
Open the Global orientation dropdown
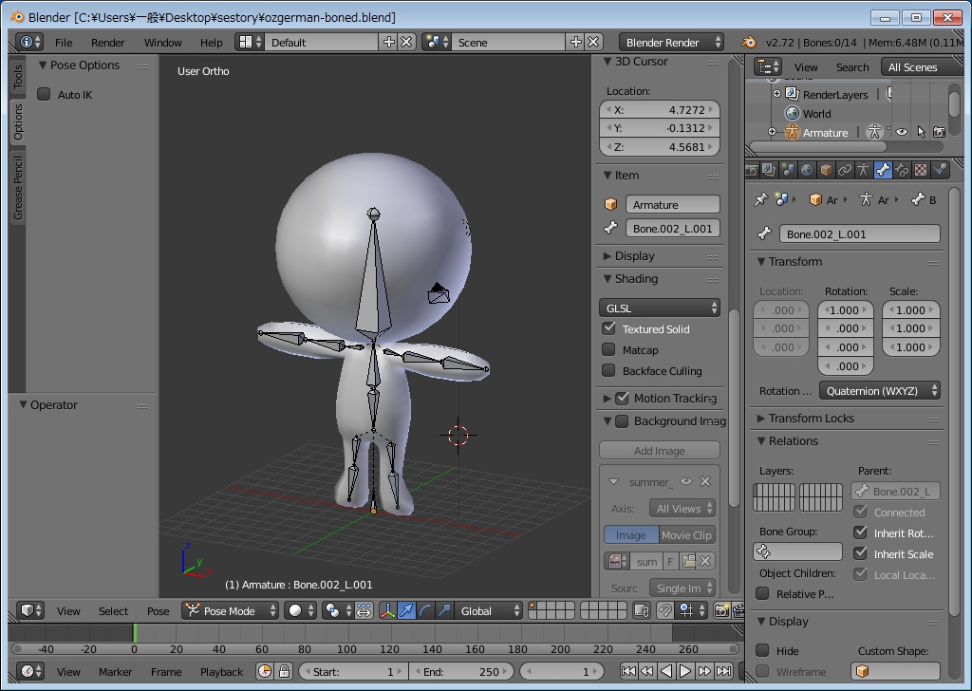click(489, 611)
